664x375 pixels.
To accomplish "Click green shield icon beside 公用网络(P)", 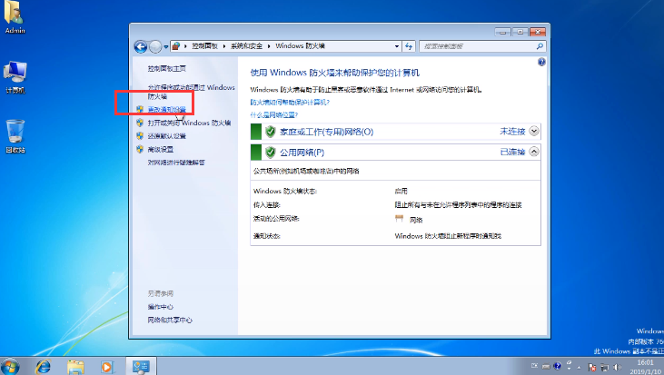I will point(270,152).
